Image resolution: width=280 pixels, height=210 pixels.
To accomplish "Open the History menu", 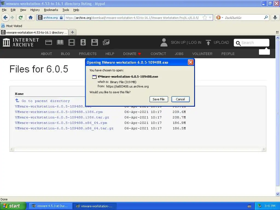I will pyautogui.click(x=35, y=10).
